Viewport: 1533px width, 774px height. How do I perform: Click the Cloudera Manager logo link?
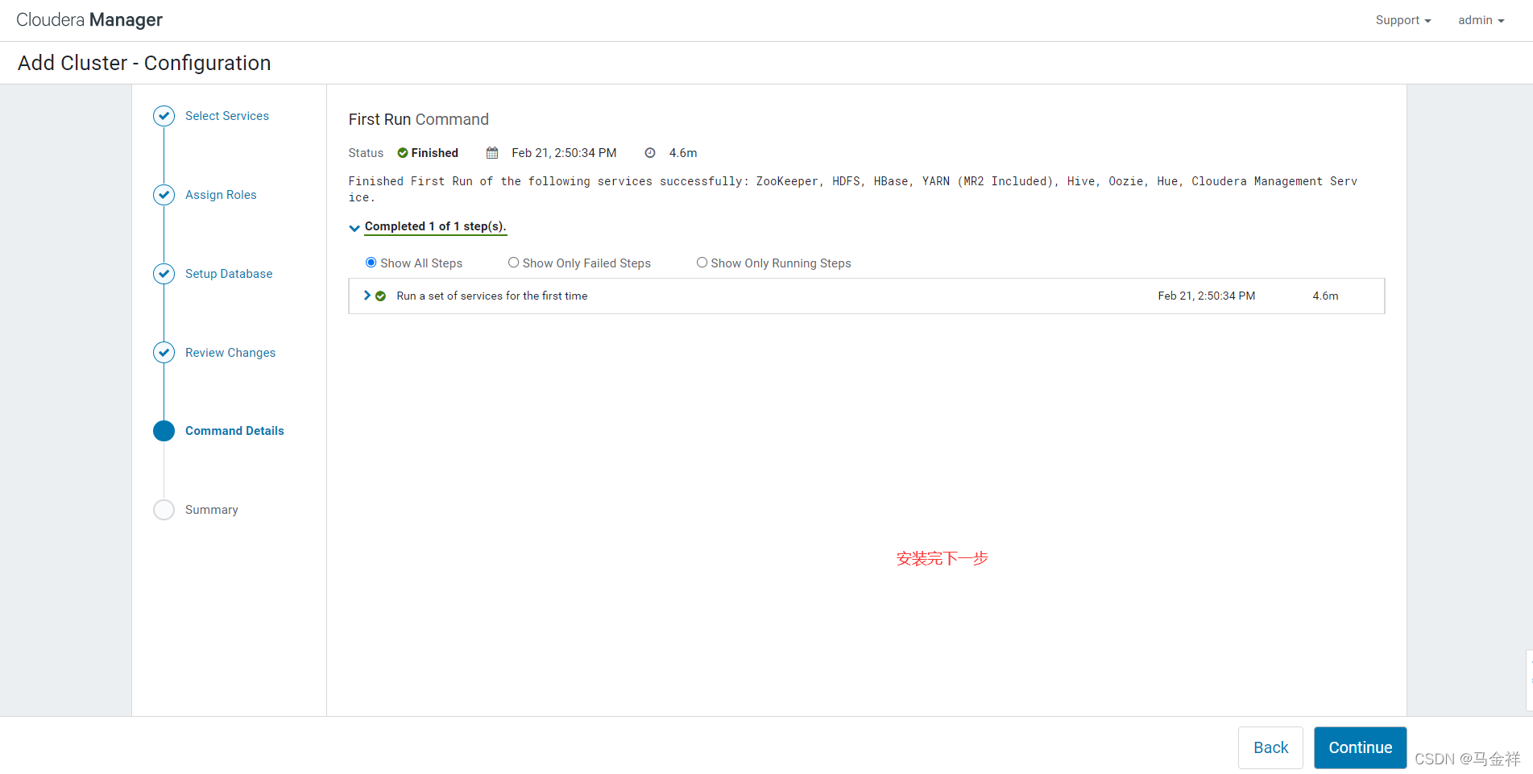[x=89, y=20]
